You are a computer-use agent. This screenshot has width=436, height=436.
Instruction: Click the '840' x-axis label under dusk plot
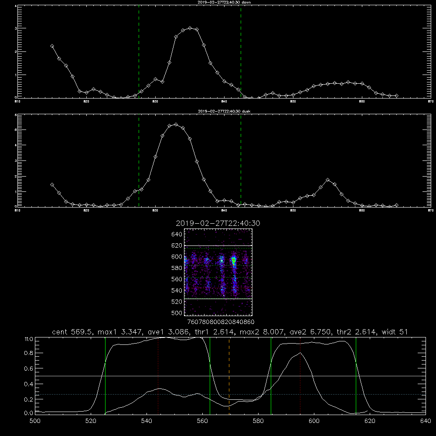[224, 211]
